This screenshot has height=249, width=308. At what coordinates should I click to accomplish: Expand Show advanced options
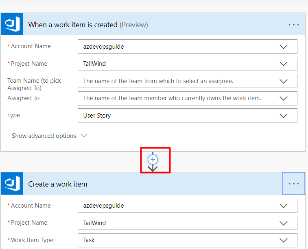tap(49, 136)
